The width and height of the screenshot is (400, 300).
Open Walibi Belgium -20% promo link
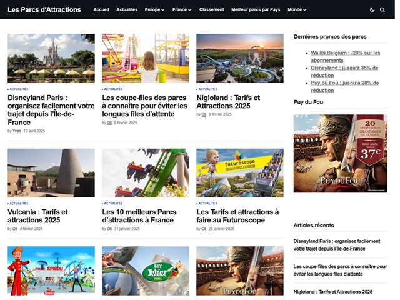(346, 56)
